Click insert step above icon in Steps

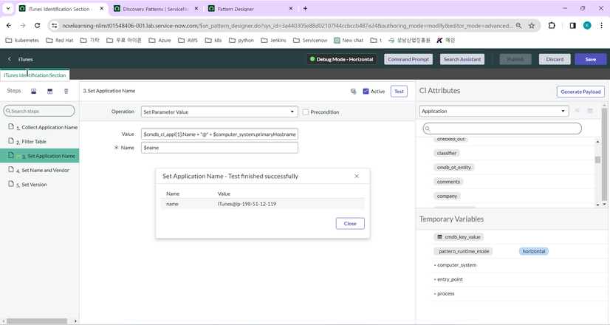point(34,91)
